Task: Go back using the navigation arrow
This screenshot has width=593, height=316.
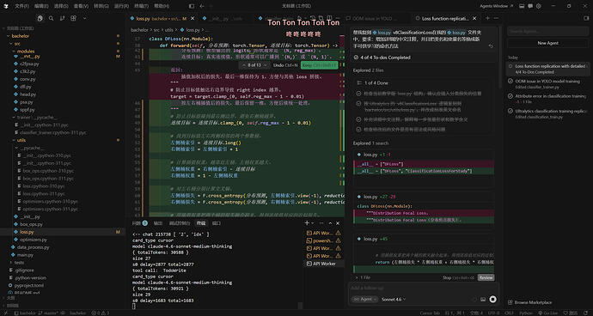Action: point(202,6)
